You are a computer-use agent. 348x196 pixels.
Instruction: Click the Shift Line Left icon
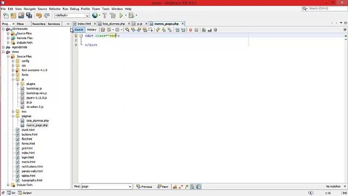click(x=177, y=30)
